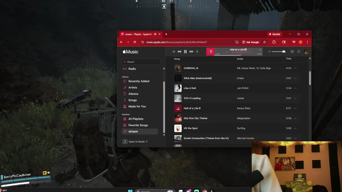
Task: Open more options for Wick Man (Instrumental)
Action: (x=295, y=78)
